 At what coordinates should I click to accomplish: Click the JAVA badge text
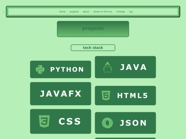pyautogui.click(x=133, y=67)
